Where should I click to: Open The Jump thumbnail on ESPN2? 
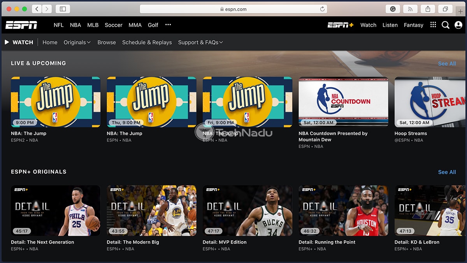(56, 102)
